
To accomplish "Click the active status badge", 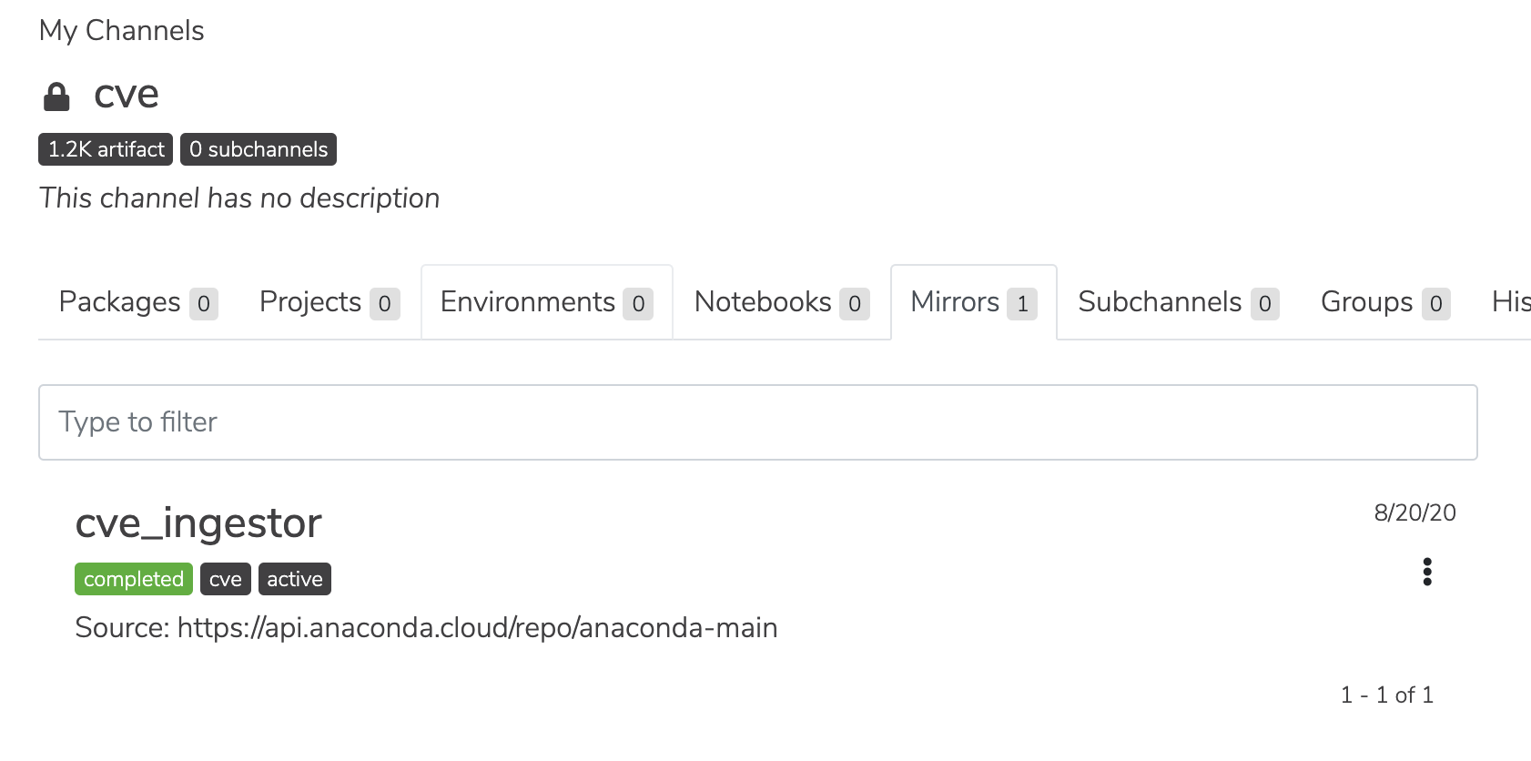I will click(x=295, y=579).
